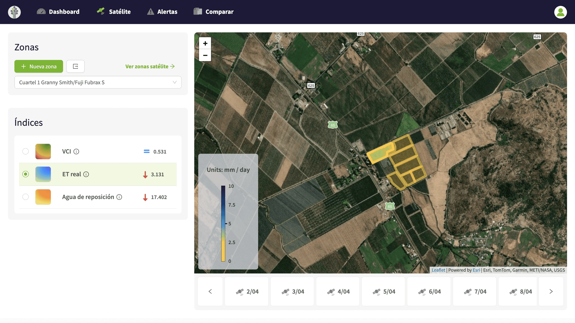This screenshot has height=323, width=575.
Task: Click the app logo icon in the navbar
Action: click(x=14, y=12)
